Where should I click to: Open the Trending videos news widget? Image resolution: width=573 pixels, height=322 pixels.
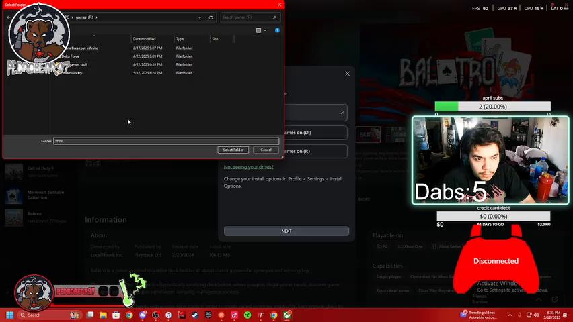[480, 315]
